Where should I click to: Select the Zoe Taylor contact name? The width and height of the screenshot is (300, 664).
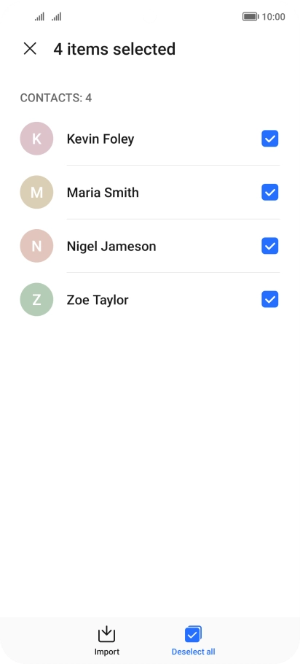click(98, 300)
